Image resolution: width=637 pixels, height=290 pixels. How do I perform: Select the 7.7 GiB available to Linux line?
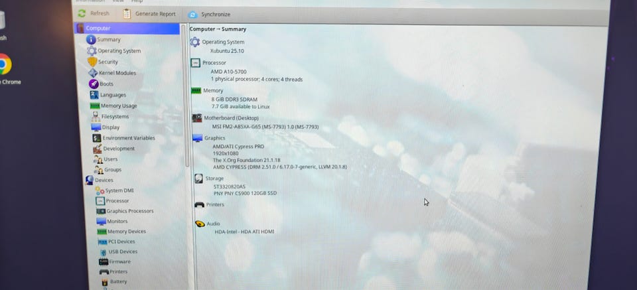pyautogui.click(x=240, y=107)
